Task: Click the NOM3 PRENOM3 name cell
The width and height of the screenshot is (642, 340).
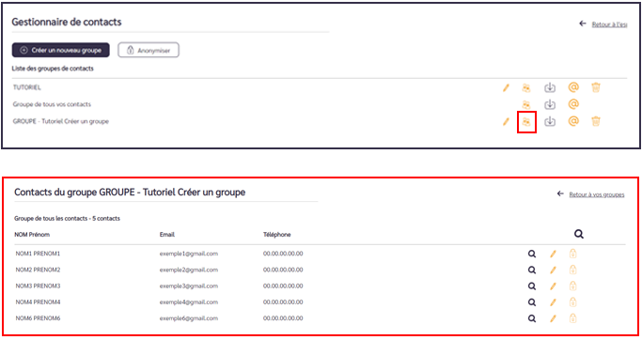Action: pos(38,286)
